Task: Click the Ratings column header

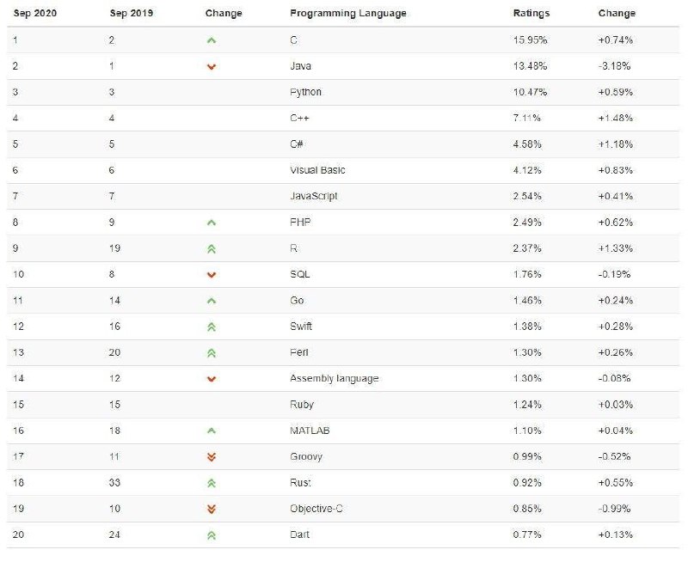Action: click(531, 14)
